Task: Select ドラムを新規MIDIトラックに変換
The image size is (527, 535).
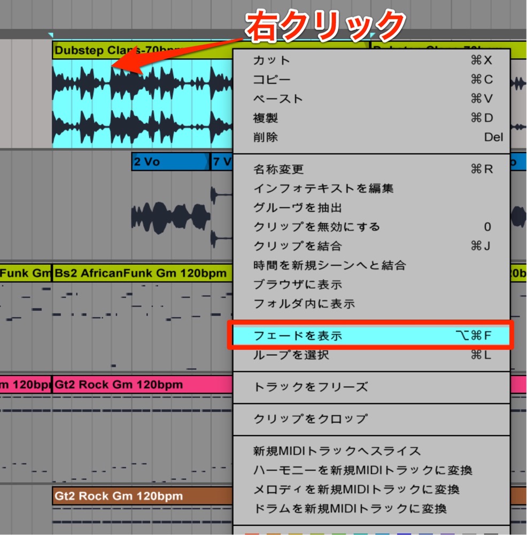Action: pyautogui.click(x=371, y=509)
